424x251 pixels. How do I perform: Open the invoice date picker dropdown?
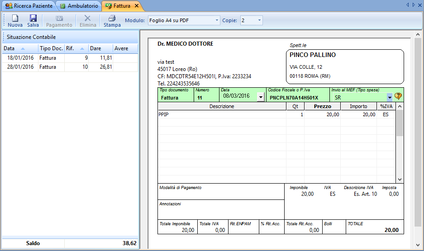(x=261, y=97)
